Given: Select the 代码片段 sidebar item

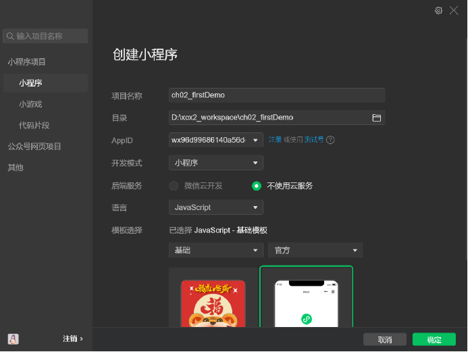Looking at the screenshot, I should pyautogui.click(x=34, y=126).
